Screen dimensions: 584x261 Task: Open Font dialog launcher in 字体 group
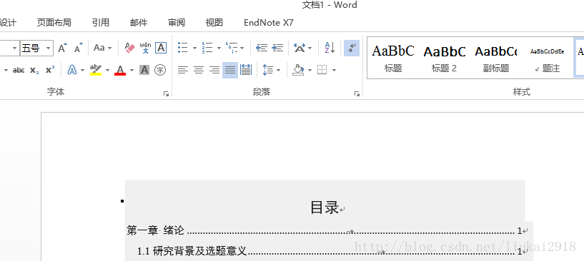(x=166, y=94)
